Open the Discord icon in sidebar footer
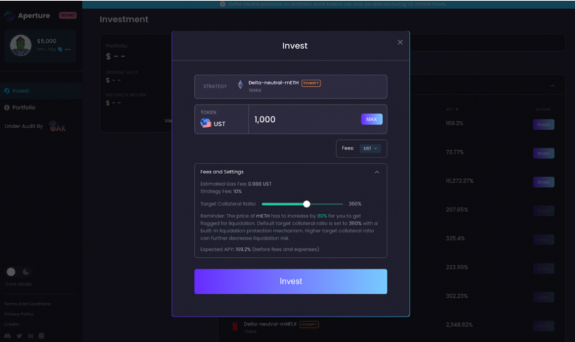The height and width of the screenshot is (342, 575). coord(7,336)
